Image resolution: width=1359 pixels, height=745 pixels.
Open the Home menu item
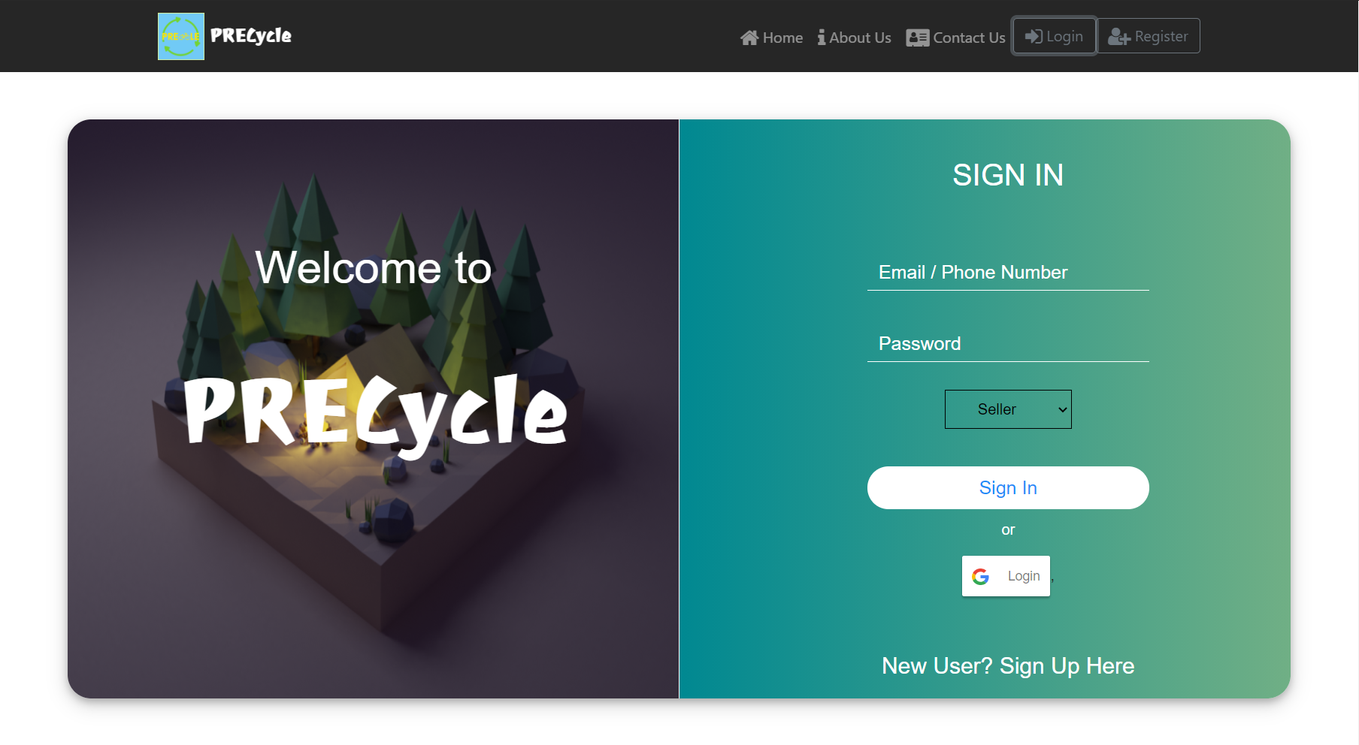click(771, 38)
